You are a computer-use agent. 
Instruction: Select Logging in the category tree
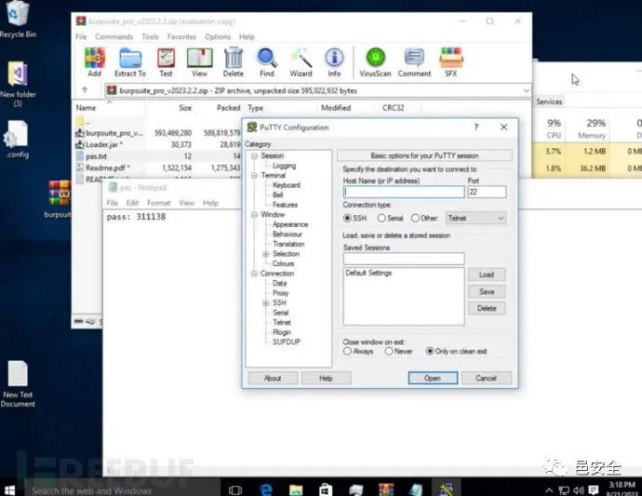[284, 166]
